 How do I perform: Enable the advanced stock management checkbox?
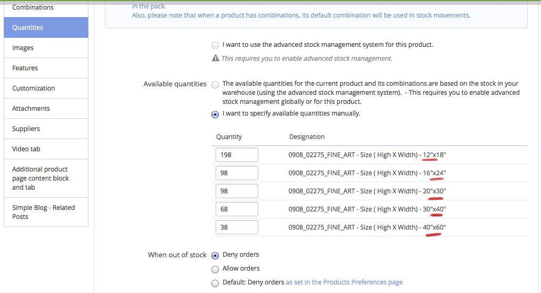(215, 45)
